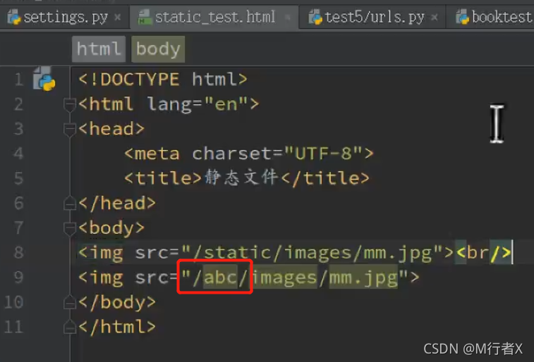Click line number 1 in the gutter
The image size is (534, 362).
click(19, 80)
